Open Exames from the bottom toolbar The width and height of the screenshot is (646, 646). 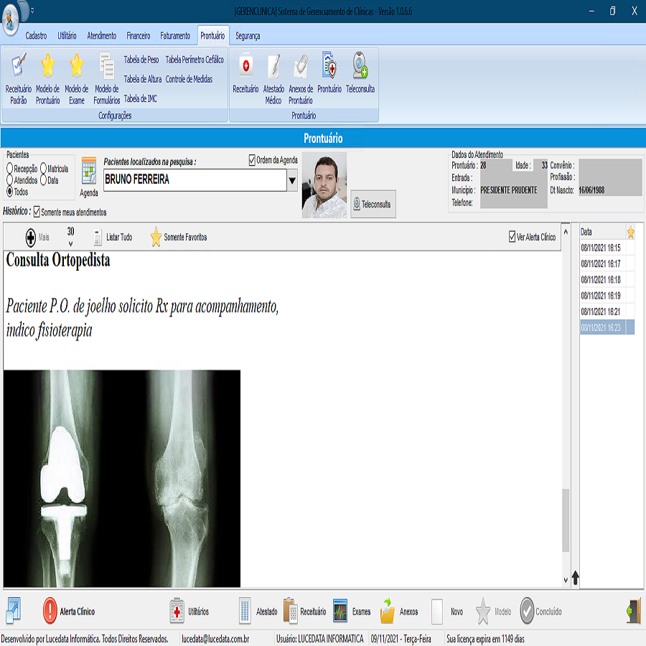coord(340,611)
